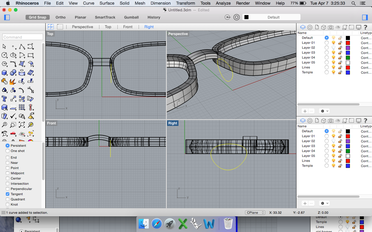This screenshot has width=372, height=232.
Task: Open the CPlane dropdown in status bar
Action: tap(255, 213)
